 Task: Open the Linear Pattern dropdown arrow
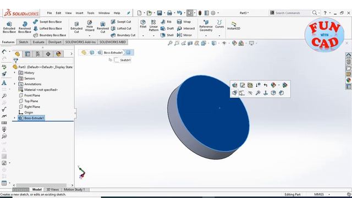153,36
